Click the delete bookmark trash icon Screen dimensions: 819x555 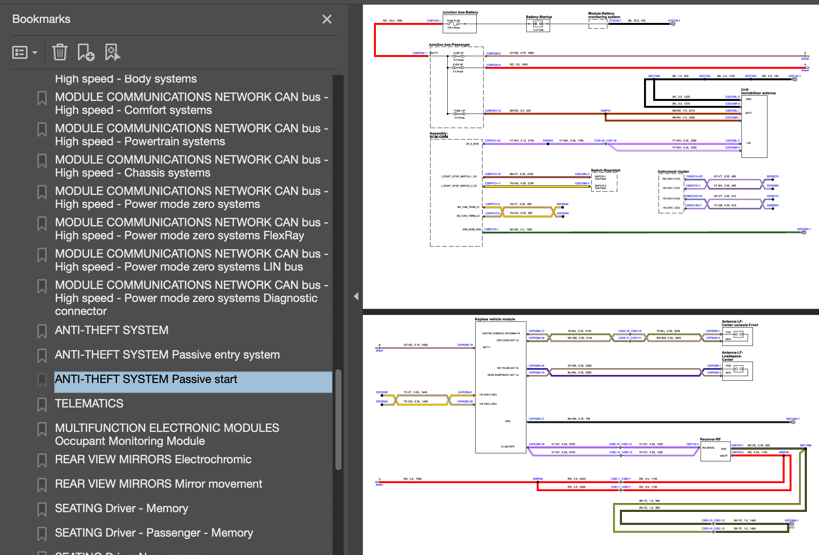60,52
